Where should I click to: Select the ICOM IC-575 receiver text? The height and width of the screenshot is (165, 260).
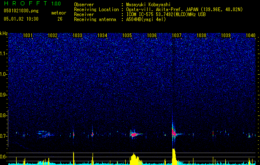coord(166,14)
